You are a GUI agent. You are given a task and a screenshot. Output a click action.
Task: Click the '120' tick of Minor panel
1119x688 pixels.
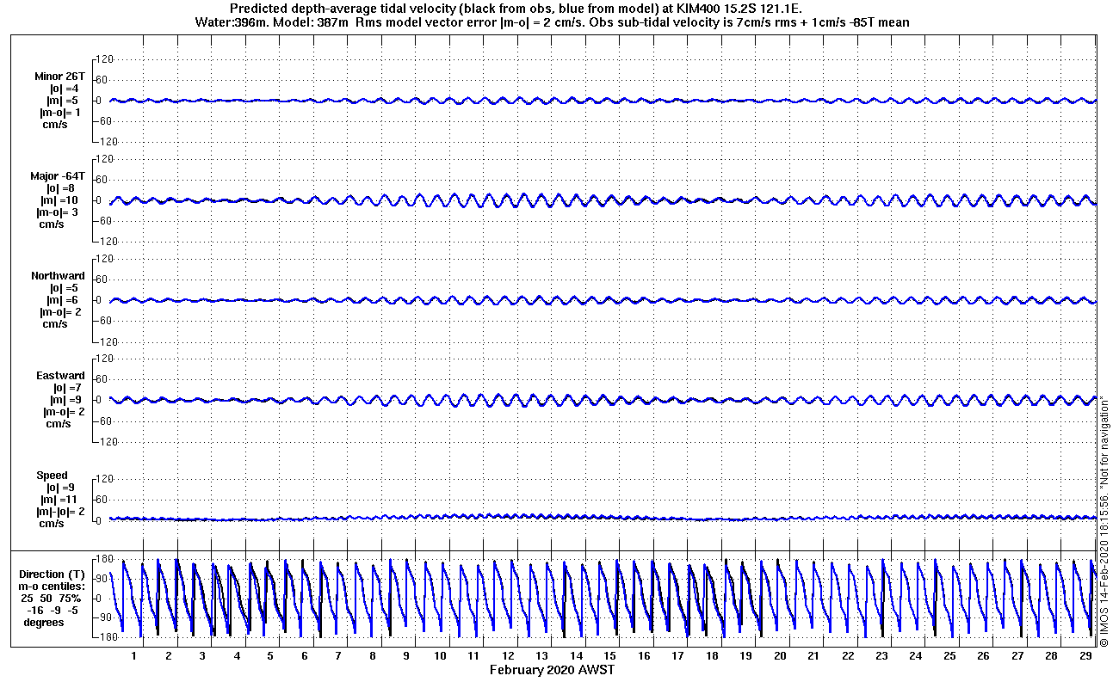pos(105,59)
